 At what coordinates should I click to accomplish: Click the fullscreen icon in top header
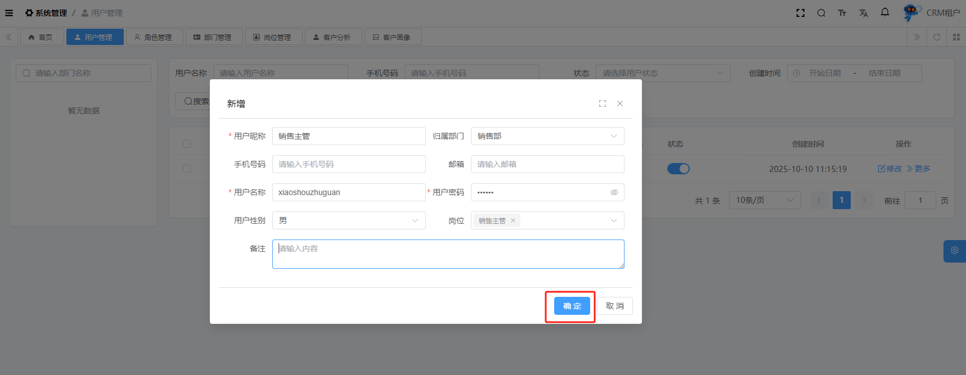pyautogui.click(x=801, y=13)
